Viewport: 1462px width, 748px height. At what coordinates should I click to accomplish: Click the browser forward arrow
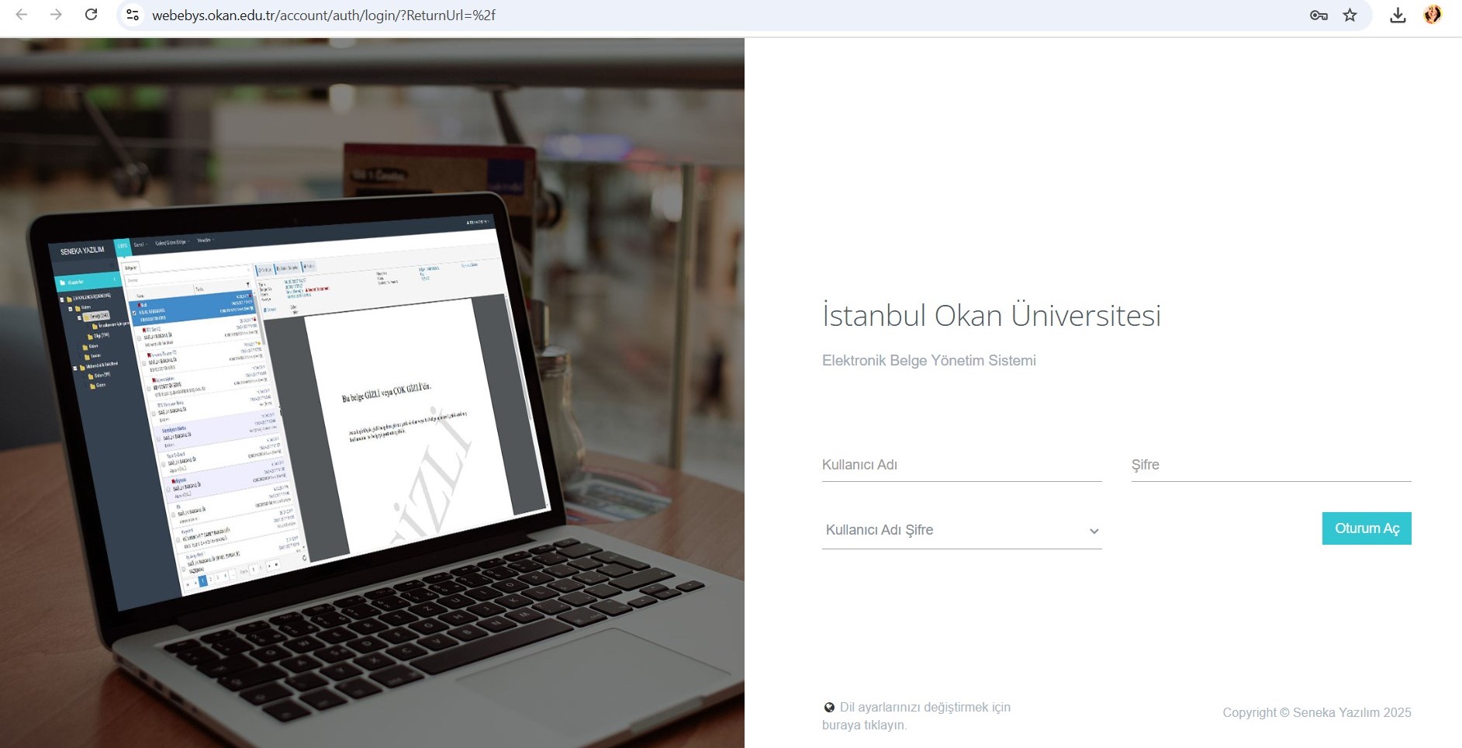56,15
